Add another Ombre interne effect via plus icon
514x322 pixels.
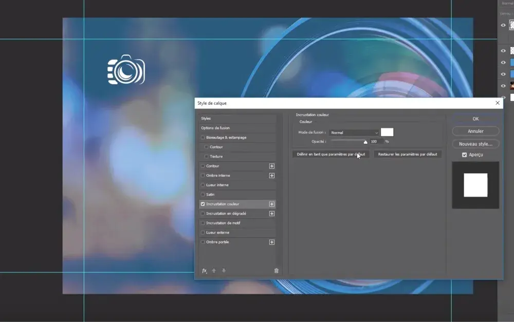click(272, 176)
